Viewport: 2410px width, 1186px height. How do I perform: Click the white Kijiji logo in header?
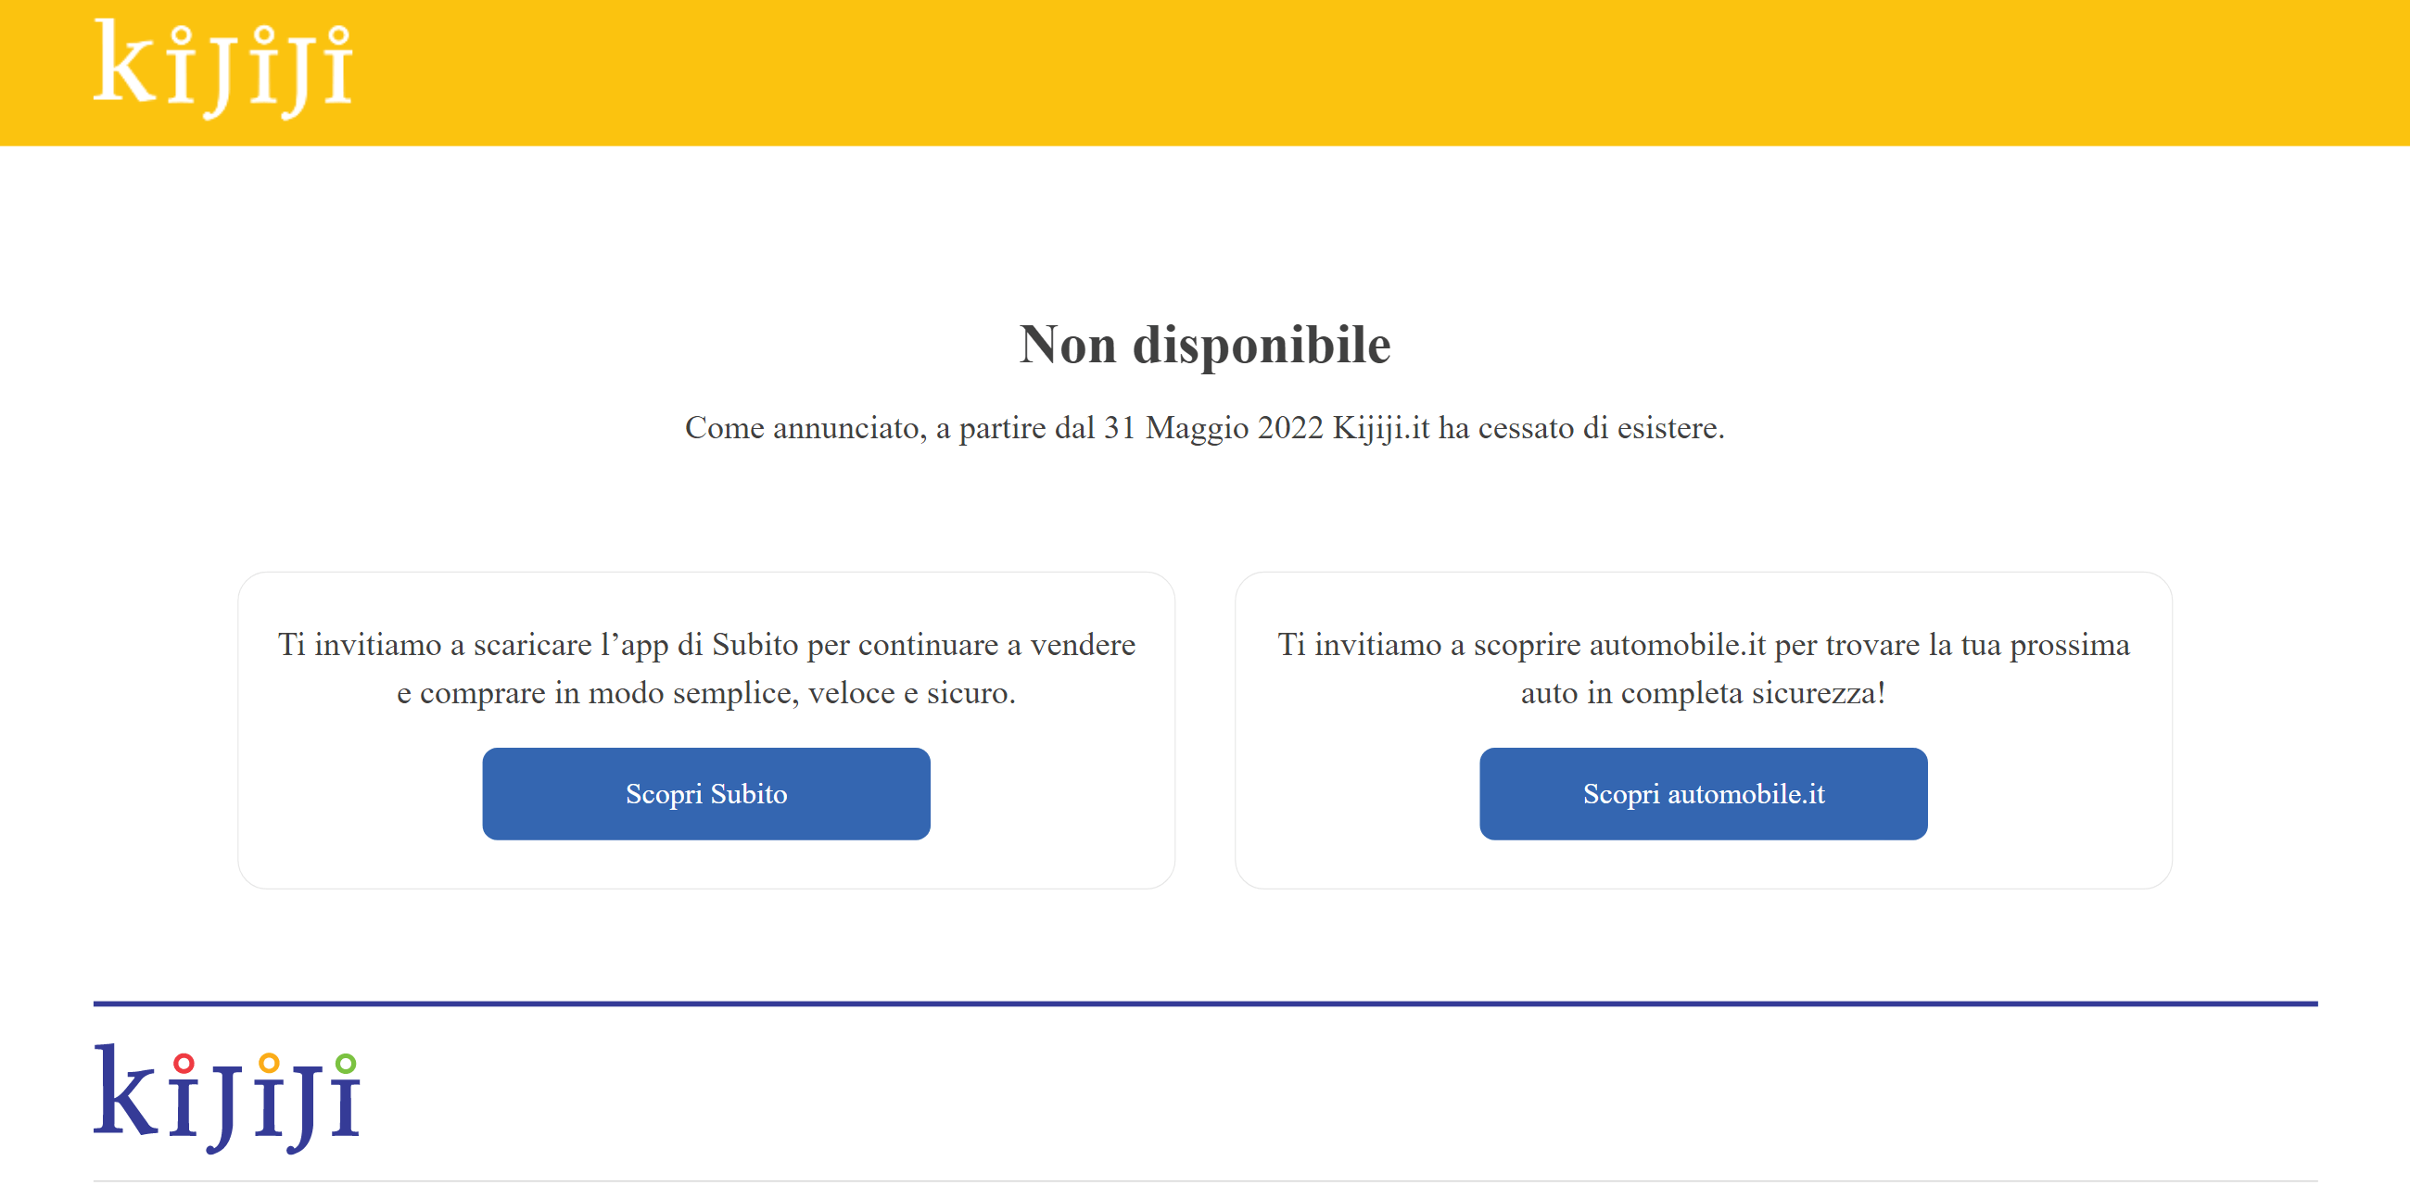tap(223, 69)
